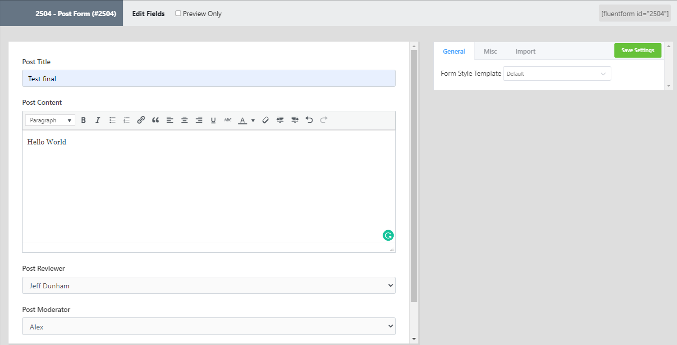Center align the text
This screenshot has width=677, height=345.
coord(185,120)
